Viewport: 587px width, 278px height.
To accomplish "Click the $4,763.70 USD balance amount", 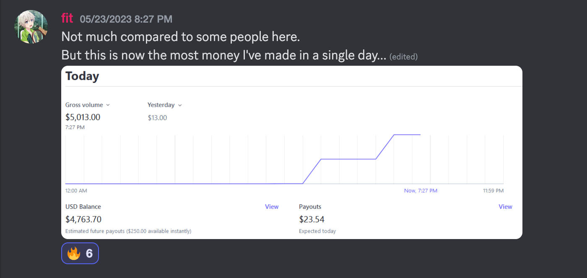I will pos(83,219).
